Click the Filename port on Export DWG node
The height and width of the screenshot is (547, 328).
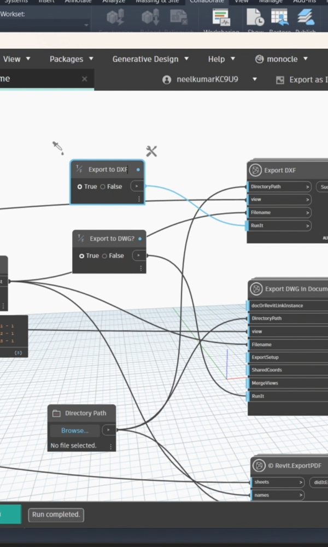[x=288, y=344]
